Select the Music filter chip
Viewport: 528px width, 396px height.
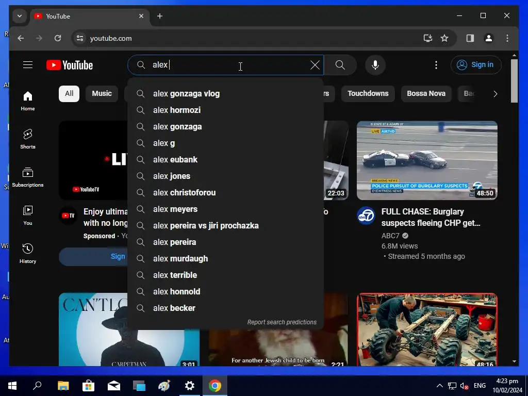pos(102,94)
